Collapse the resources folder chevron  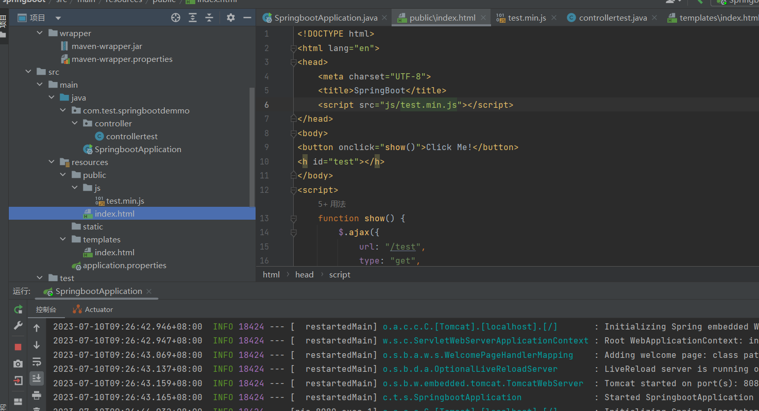[x=52, y=162]
